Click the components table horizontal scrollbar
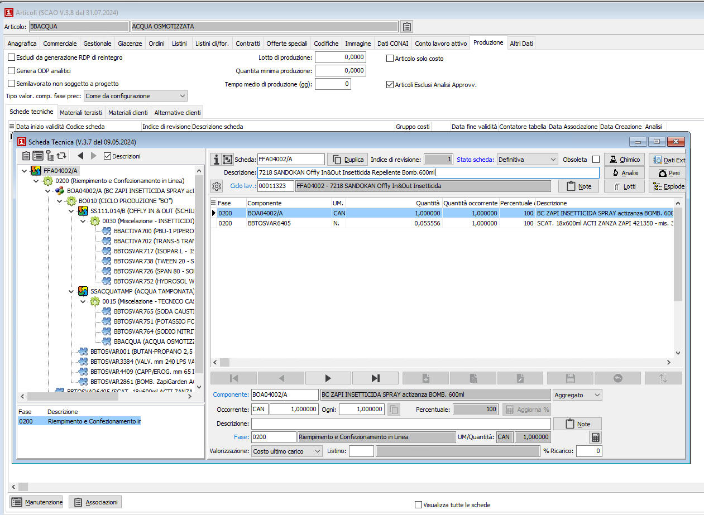Screen dimensions: 704x515 [x=442, y=362]
